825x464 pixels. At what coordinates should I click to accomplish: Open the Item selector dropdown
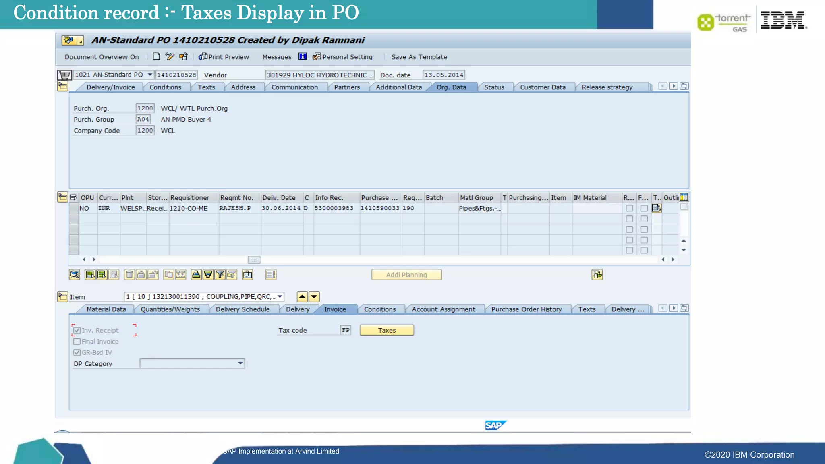click(x=280, y=296)
